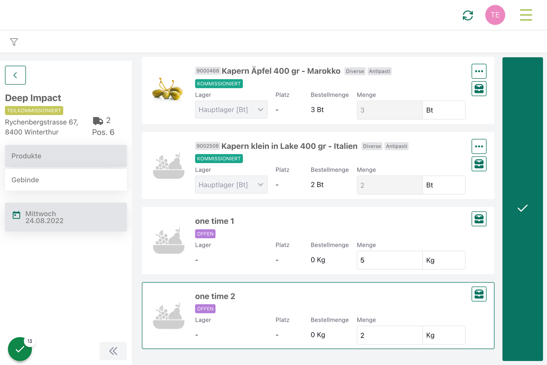Click box icon for one time 2

click(479, 294)
